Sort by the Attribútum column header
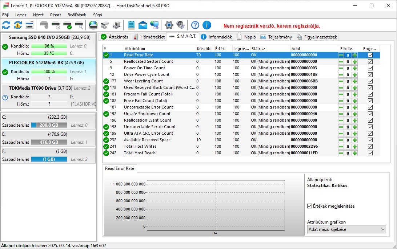Viewport: 397px width, 249px height. pos(160,49)
